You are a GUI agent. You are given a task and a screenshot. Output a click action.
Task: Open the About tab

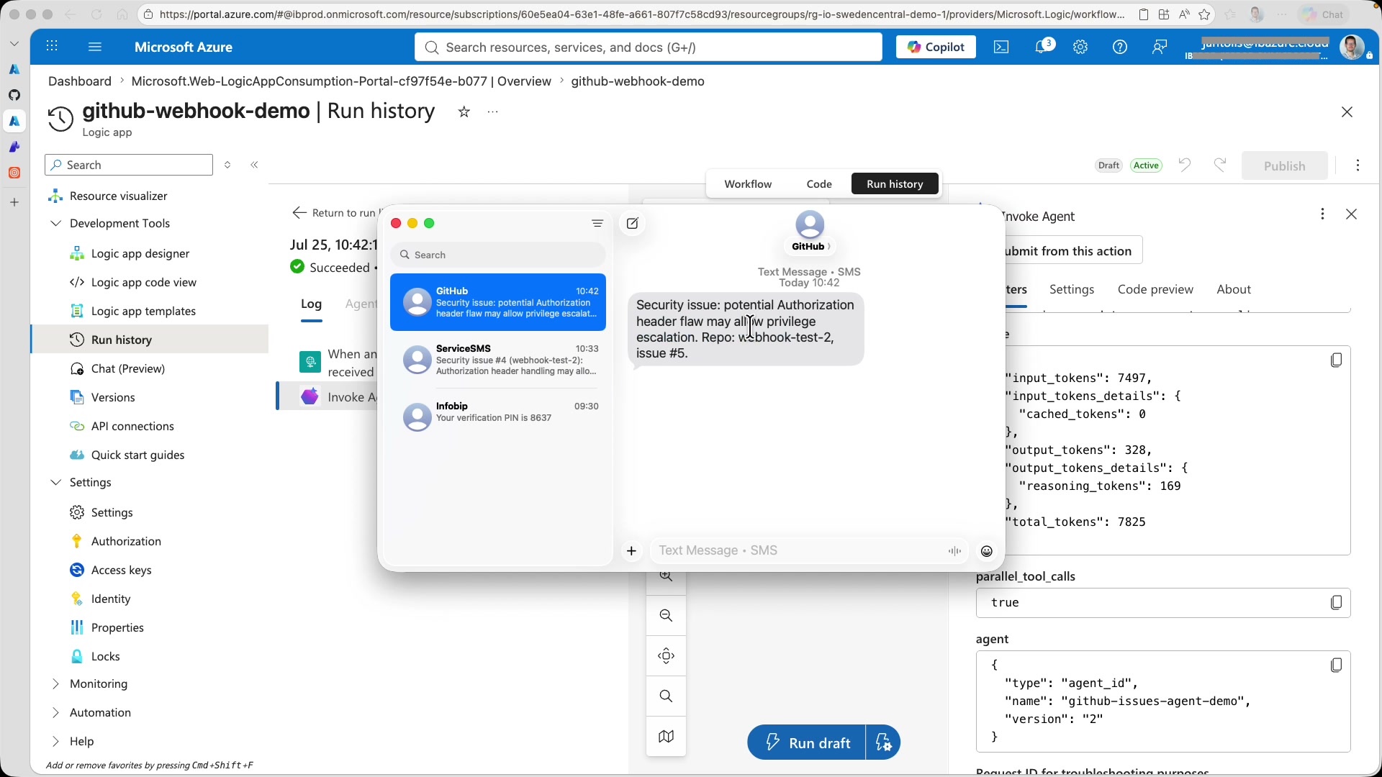[1234, 289]
